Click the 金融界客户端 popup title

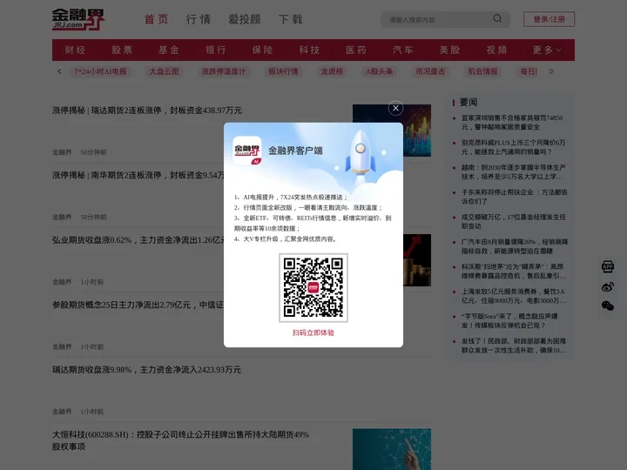295,151
